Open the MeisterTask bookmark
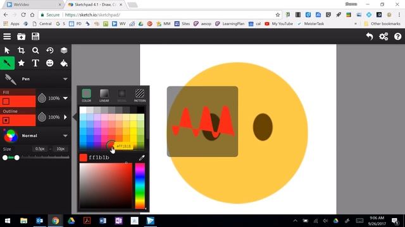This screenshot has width=405, height=227. tap(311, 24)
